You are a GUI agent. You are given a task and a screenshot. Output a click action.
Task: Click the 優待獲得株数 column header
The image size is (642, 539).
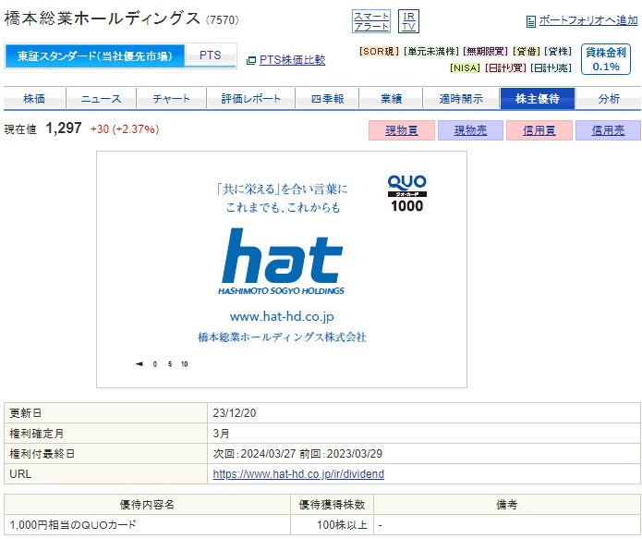point(332,505)
